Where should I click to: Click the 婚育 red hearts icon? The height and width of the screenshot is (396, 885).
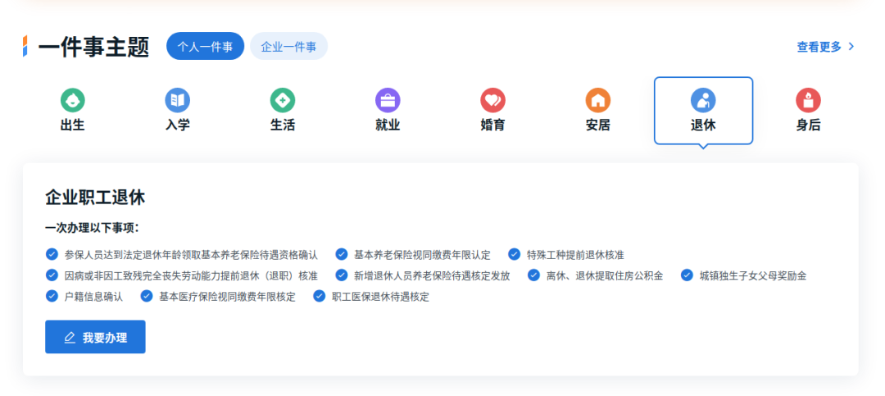(492, 101)
